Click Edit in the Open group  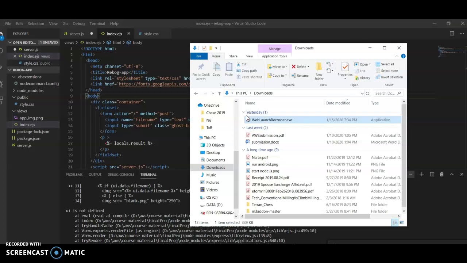tap(359, 71)
